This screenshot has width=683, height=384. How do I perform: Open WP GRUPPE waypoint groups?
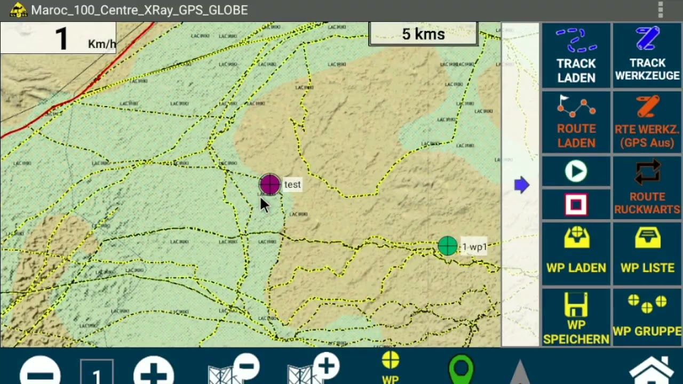647,318
